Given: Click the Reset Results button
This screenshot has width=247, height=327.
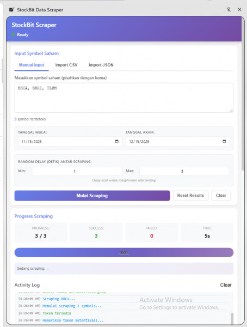Looking at the screenshot, I should point(190,196).
